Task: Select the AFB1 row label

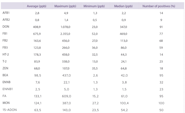Action: [x=6, y=13]
